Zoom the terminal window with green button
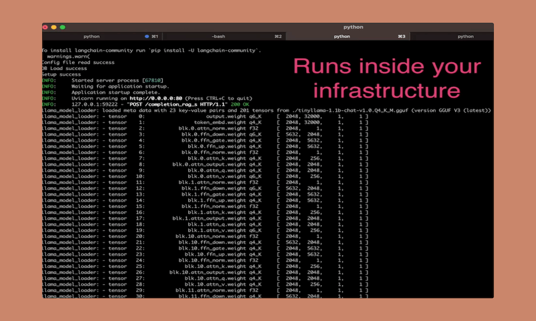The width and height of the screenshot is (536, 321). [x=62, y=27]
